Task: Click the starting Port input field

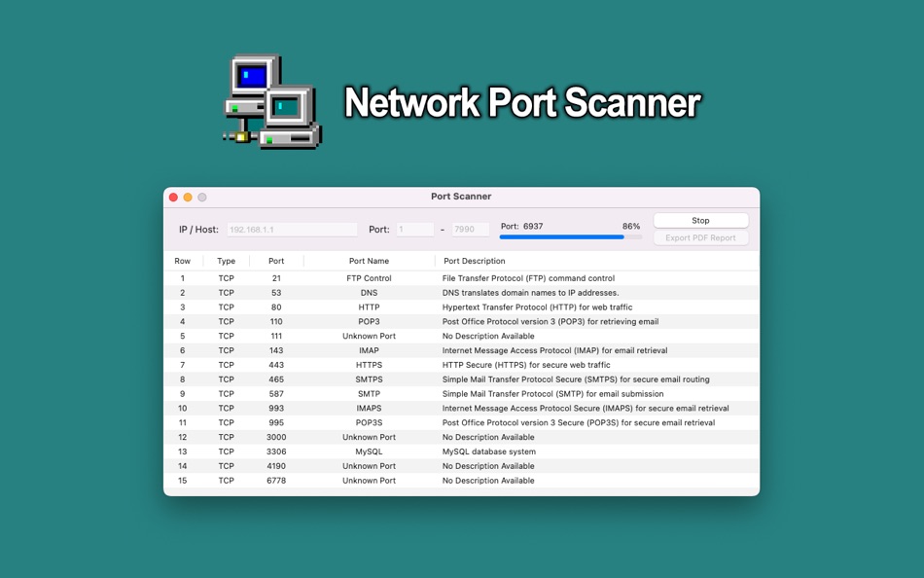Action: coord(413,229)
